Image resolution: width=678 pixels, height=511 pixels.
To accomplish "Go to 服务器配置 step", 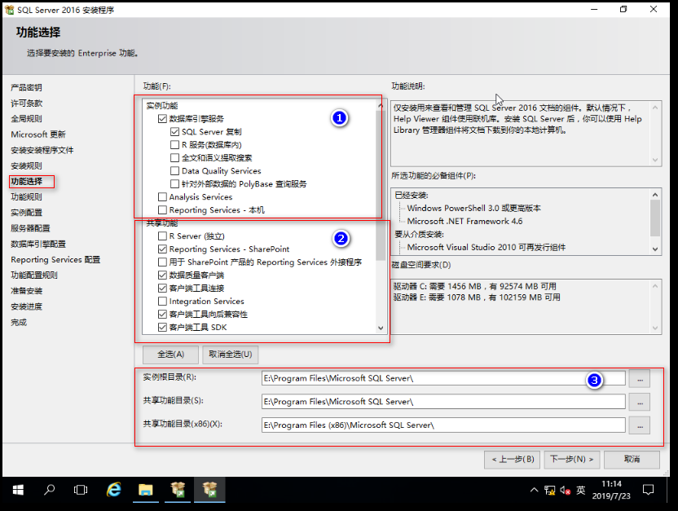I will coord(30,228).
